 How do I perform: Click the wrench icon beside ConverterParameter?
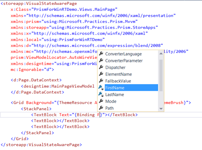(x=101, y=60)
